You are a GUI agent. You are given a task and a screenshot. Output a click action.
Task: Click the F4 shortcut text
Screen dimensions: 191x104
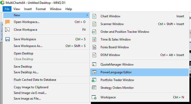[x=84, y=30]
